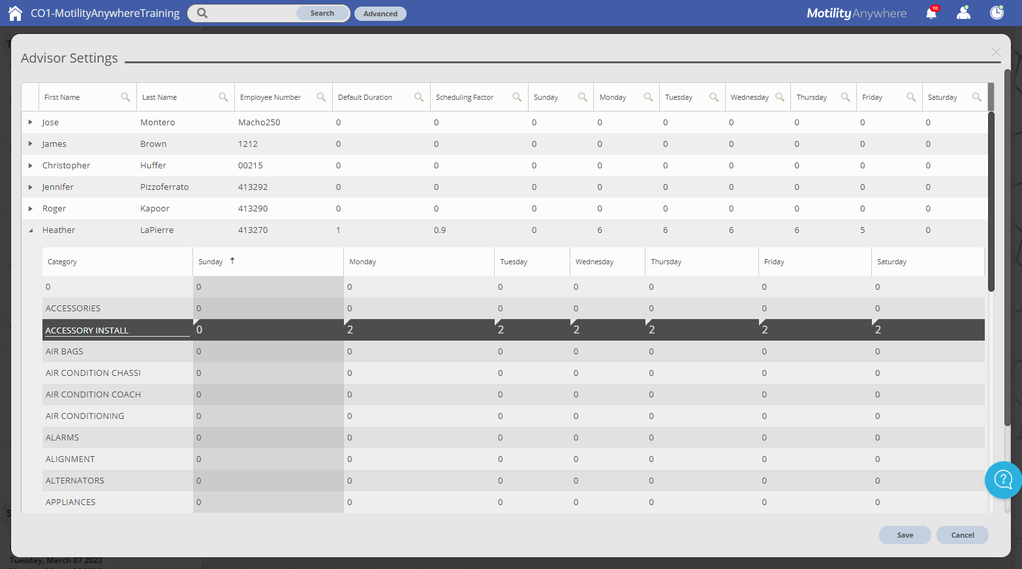Click the magnifier icon in search bar
The image size is (1022, 569).
[202, 13]
